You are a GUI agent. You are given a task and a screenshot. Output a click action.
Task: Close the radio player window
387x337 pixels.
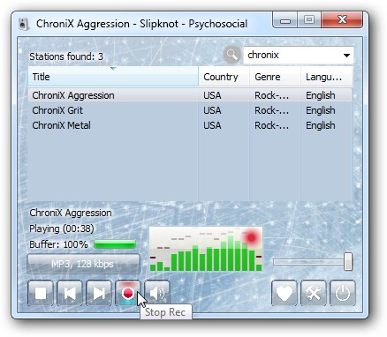click(342, 20)
